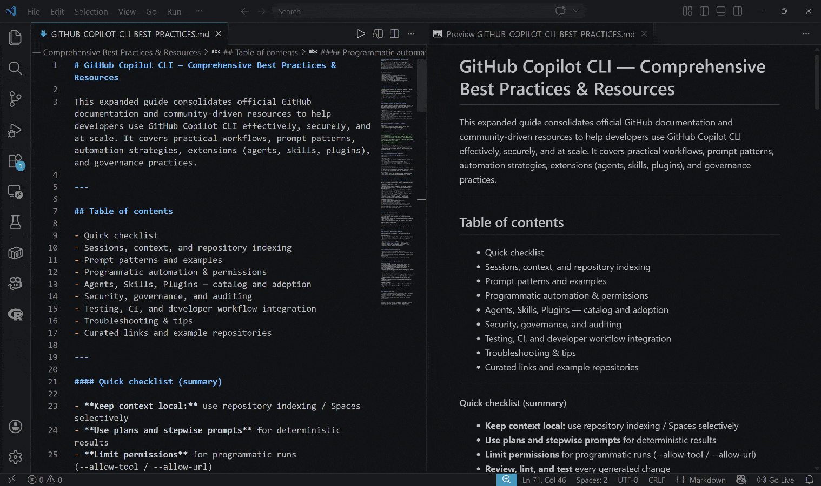
Task: Open the Extensions view with update badge
Action: coord(15,161)
